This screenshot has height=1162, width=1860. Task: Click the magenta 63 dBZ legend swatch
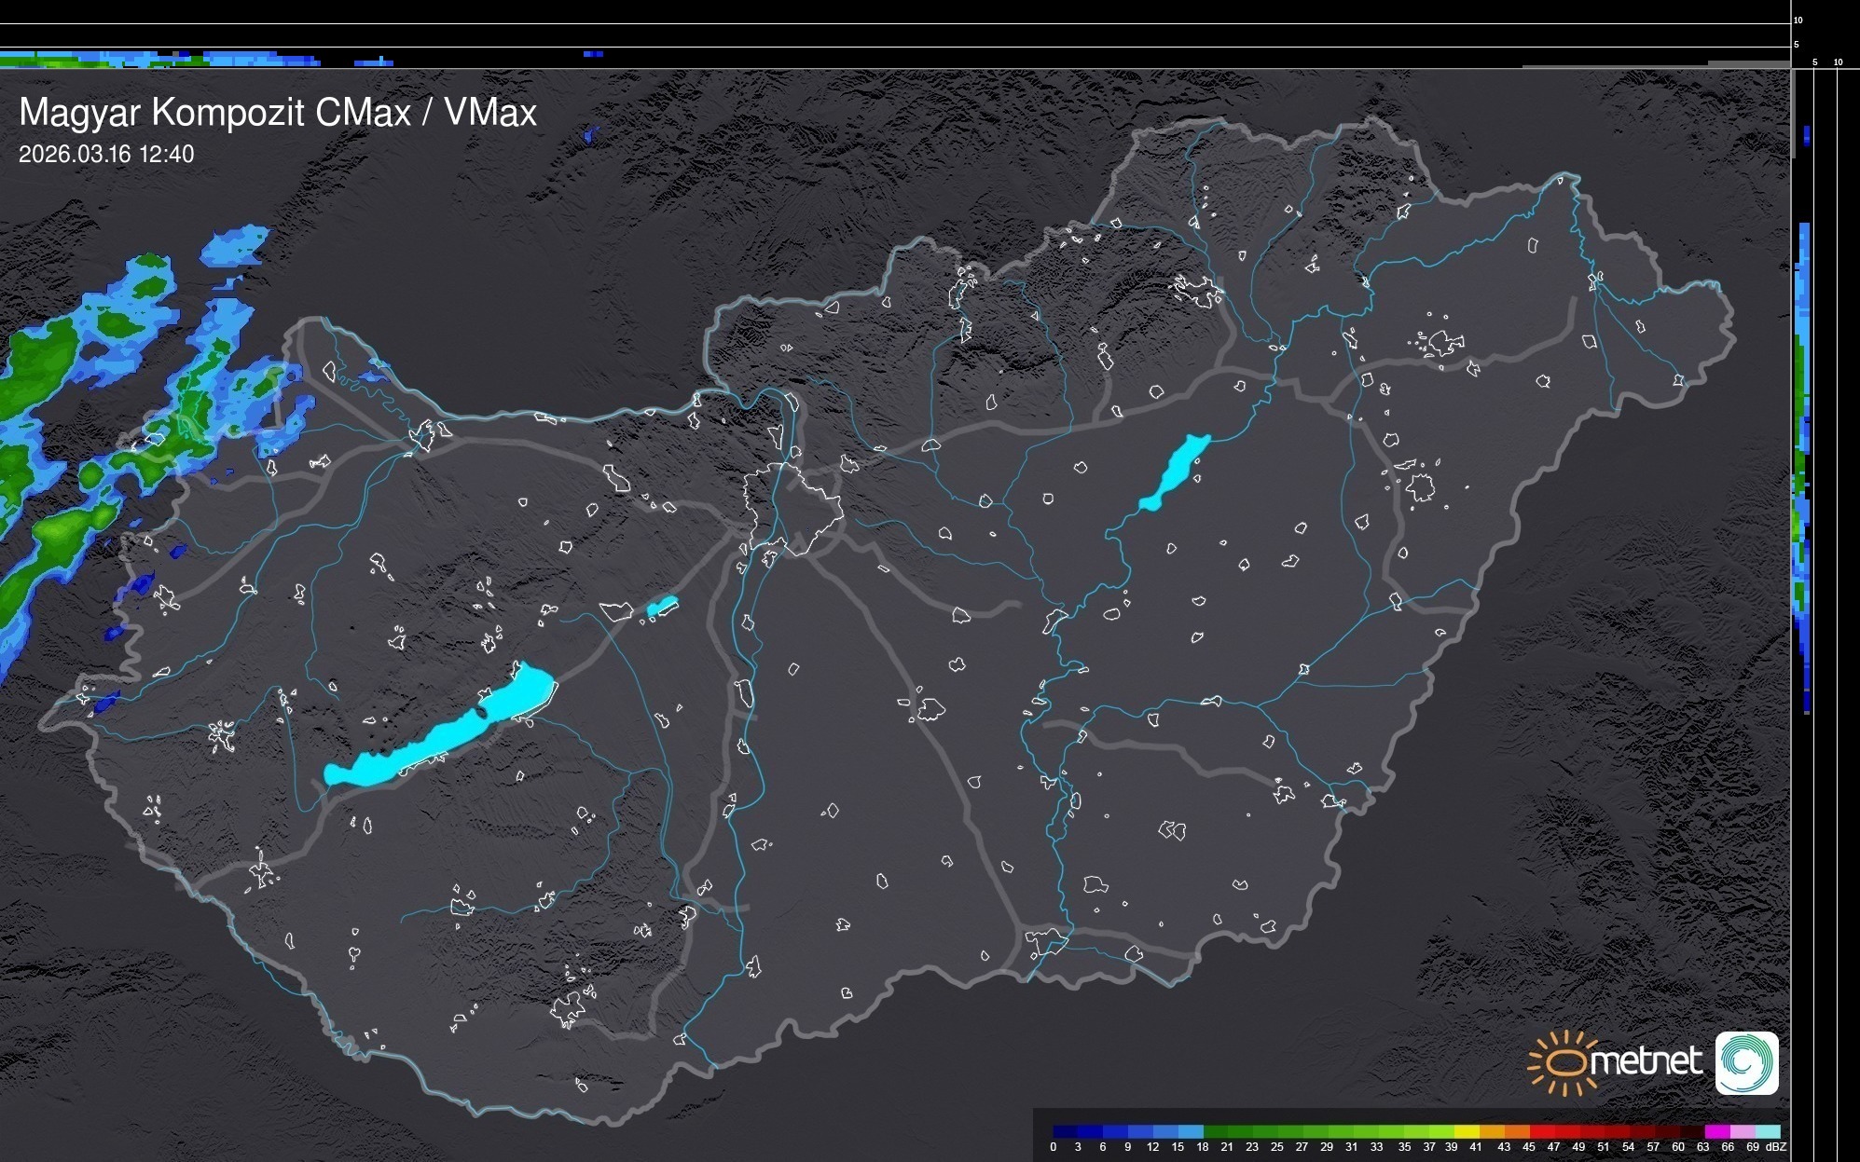coord(1716,1131)
